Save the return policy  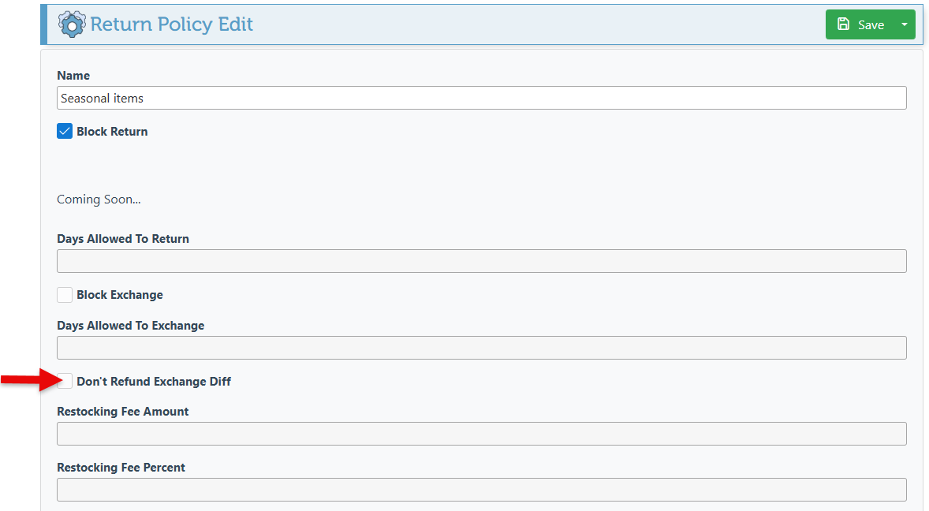[x=860, y=24]
